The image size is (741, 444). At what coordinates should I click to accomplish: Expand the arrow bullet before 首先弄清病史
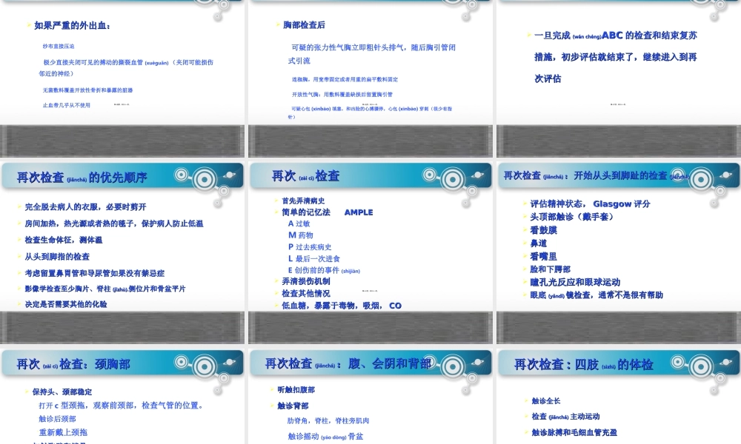click(x=274, y=200)
